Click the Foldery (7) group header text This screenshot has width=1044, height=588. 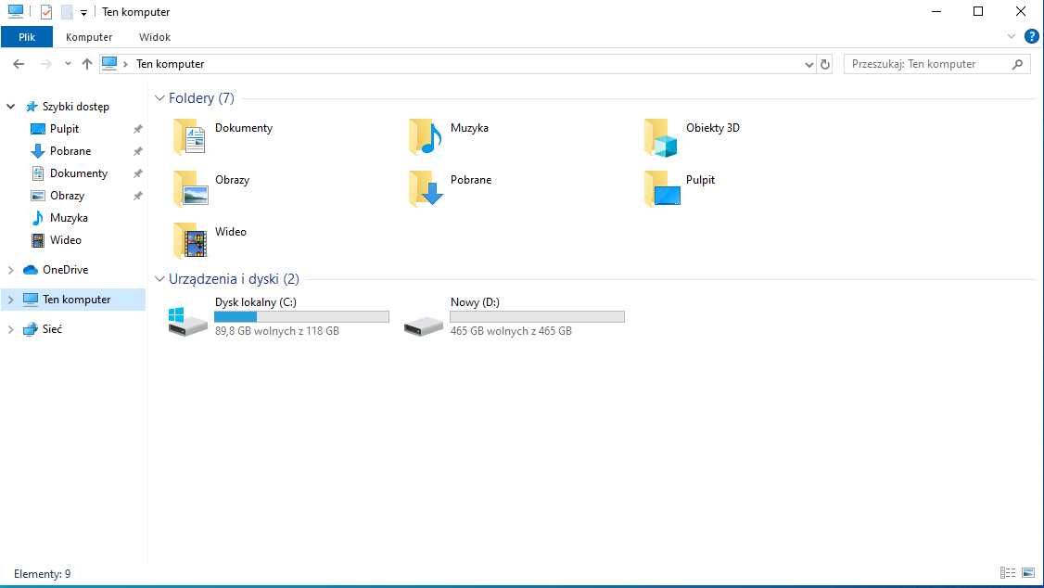click(201, 98)
